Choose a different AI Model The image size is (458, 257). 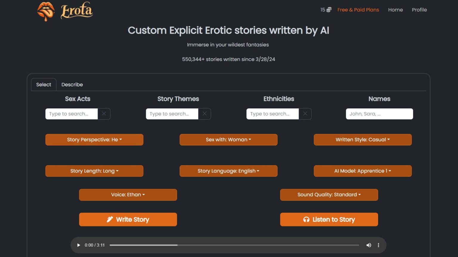[x=363, y=171]
